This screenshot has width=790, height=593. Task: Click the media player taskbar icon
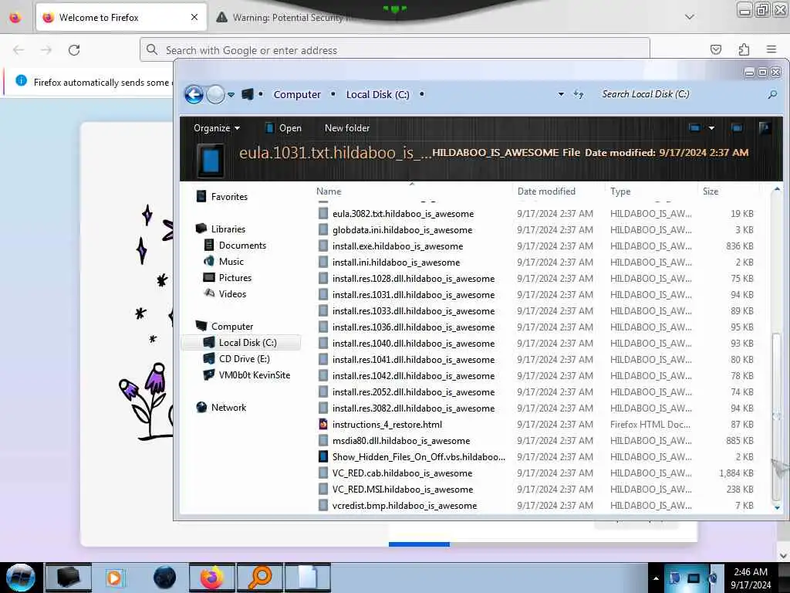pos(116,578)
